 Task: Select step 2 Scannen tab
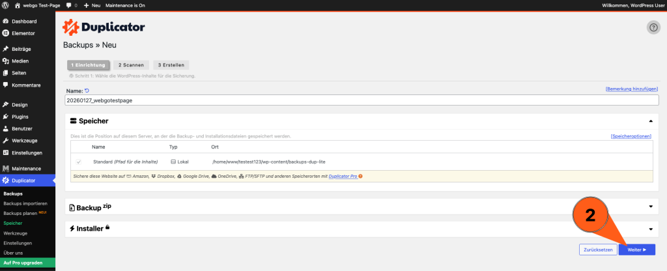132,65
